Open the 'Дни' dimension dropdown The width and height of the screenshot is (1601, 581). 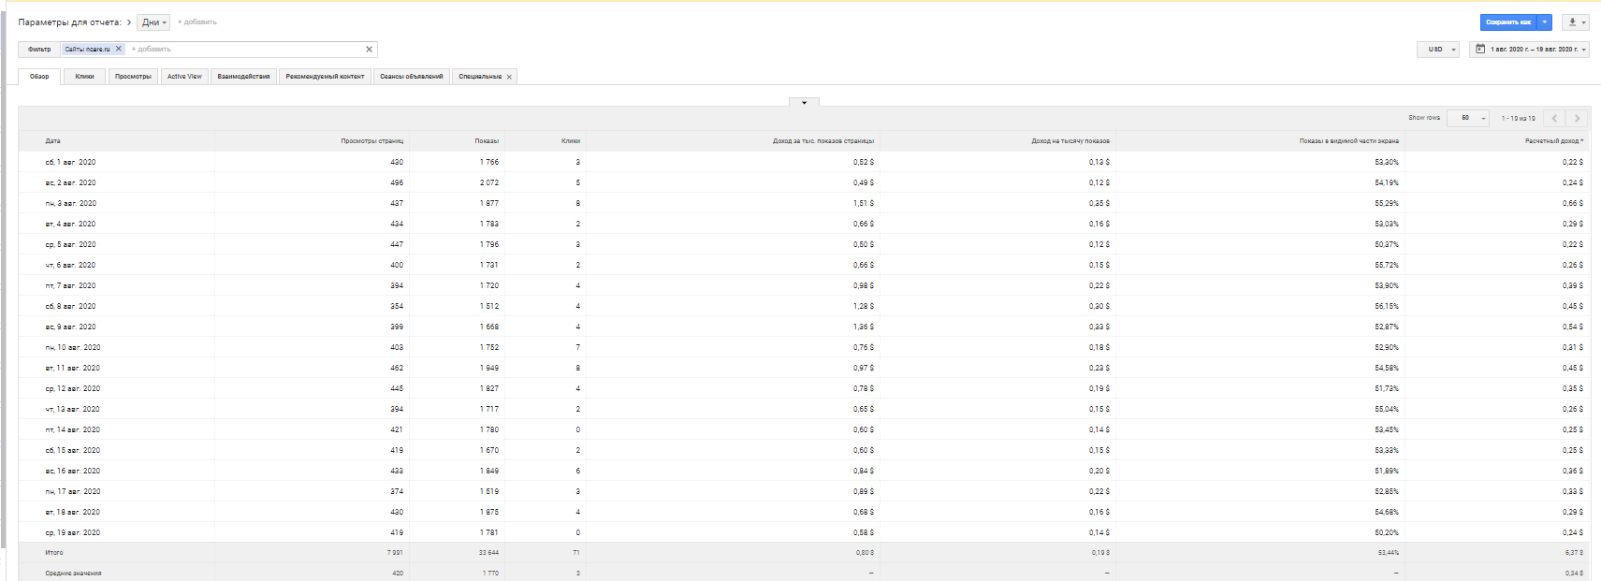(153, 22)
